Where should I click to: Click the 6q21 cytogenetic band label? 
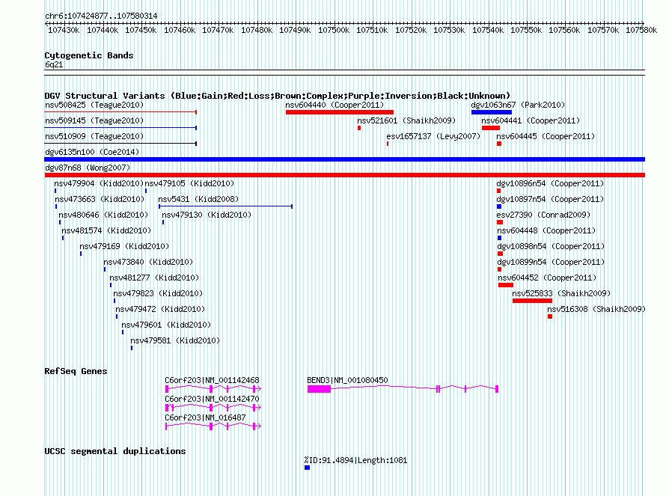tap(54, 64)
